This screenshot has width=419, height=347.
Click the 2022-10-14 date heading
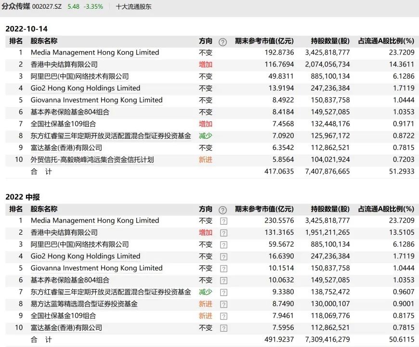tap(26, 29)
